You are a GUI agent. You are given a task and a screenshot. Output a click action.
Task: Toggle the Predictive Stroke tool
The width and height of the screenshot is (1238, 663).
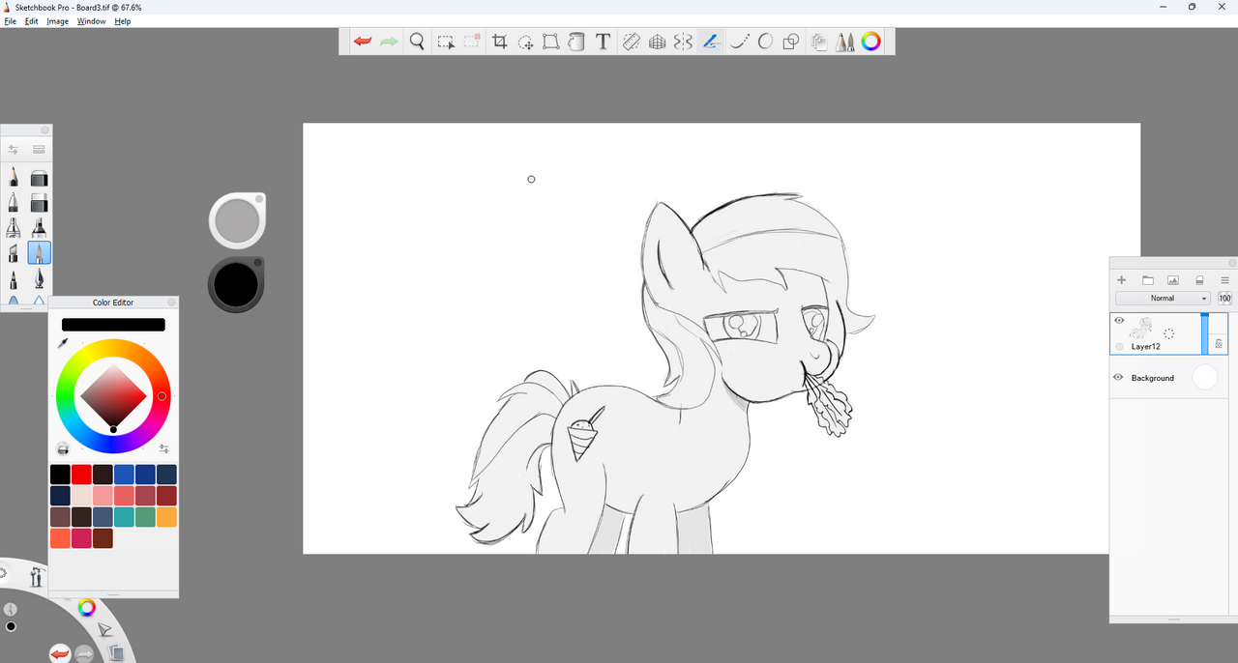[x=740, y=42]
